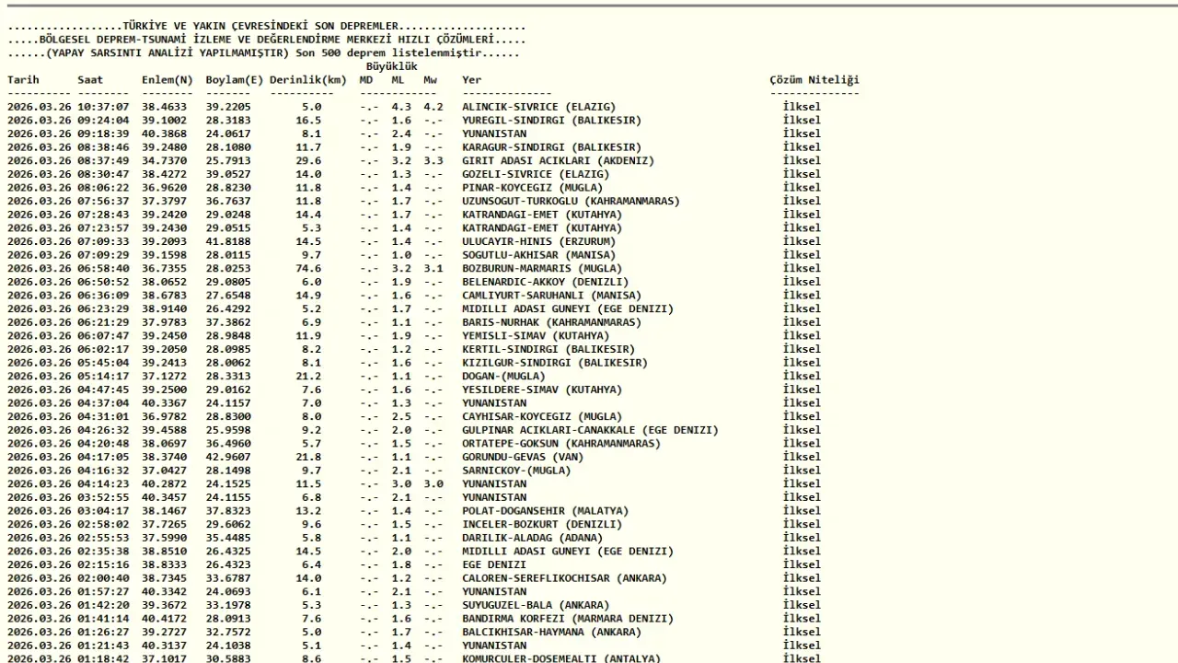Click the Derinlik(km) column header
1178x663 pixels.
(x=308, y=80)
